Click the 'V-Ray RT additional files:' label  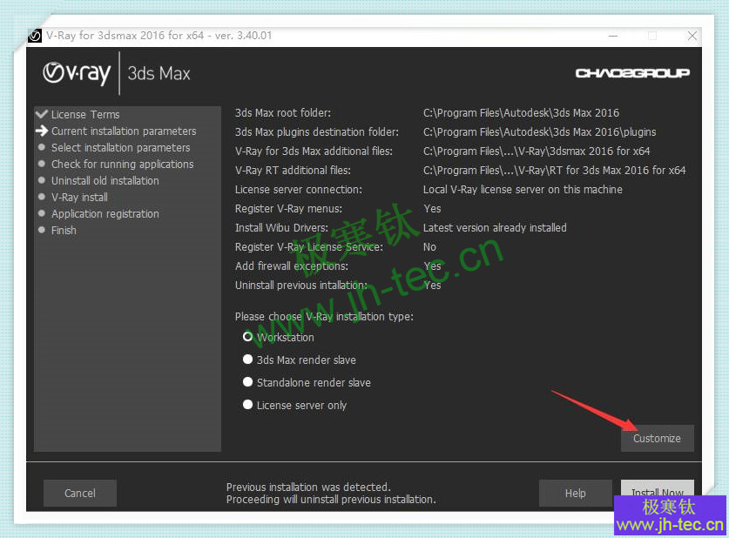(293, 170)
